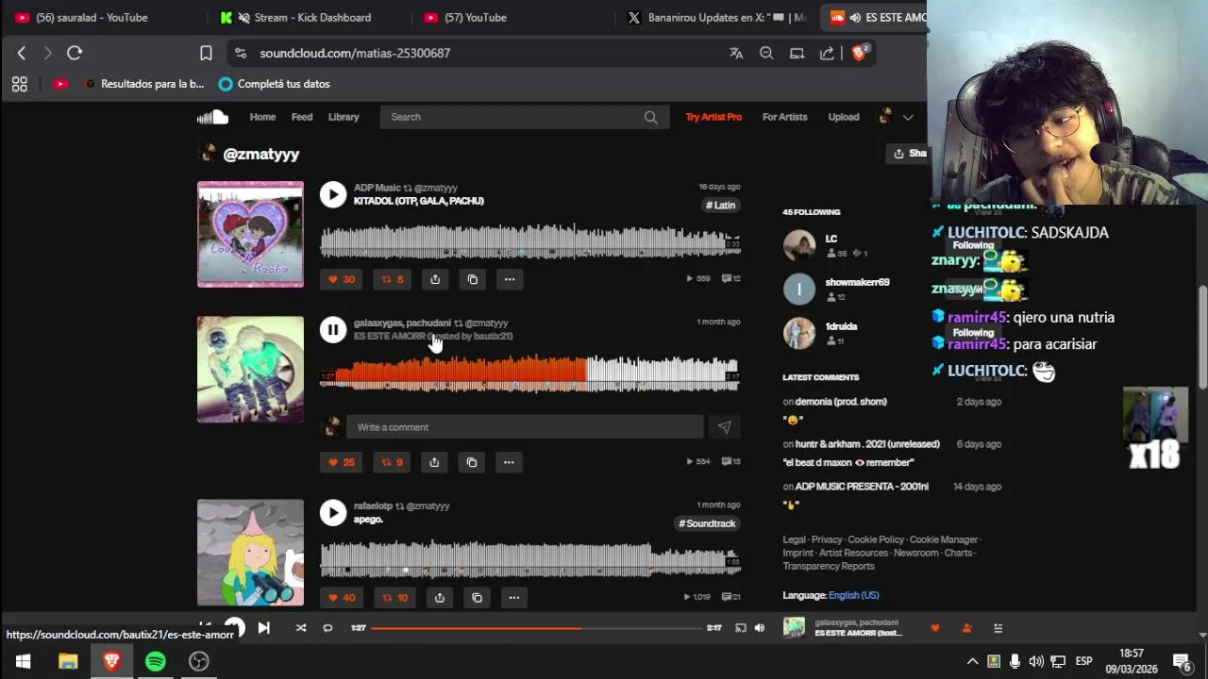Open the next-up queue icon
Viewport: 1208px width, 679px height.
(998, 628)
